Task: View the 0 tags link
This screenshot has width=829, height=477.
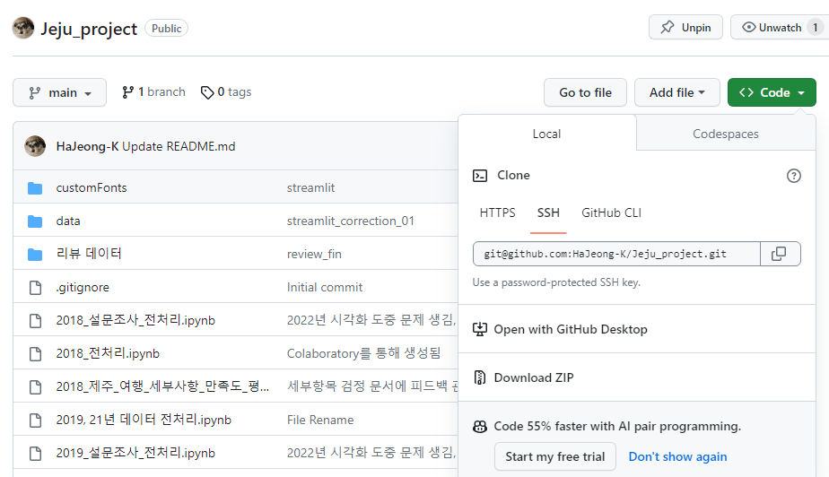Action: click(226, 92)
